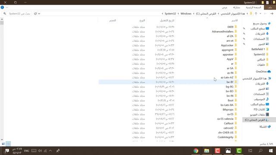Open taskbar search magnifier
The image size is (276, 155).
[260, 151]
